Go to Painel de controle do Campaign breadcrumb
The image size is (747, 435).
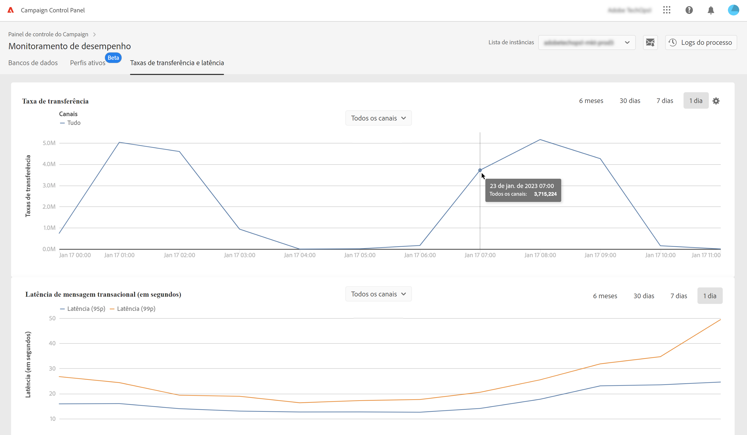click(x=48, y=34)
